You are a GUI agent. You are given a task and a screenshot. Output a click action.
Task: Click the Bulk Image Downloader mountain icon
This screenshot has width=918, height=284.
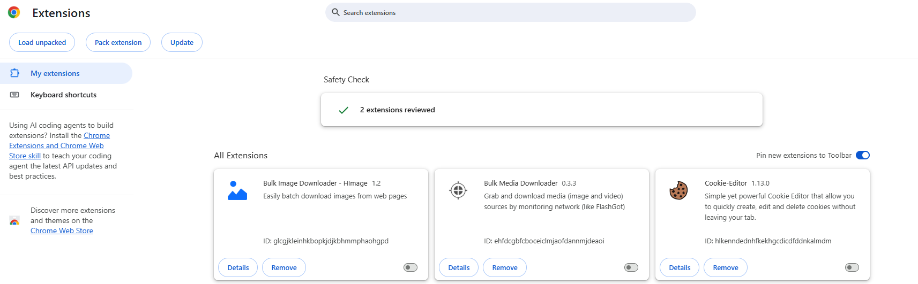[x=237, y=190]
